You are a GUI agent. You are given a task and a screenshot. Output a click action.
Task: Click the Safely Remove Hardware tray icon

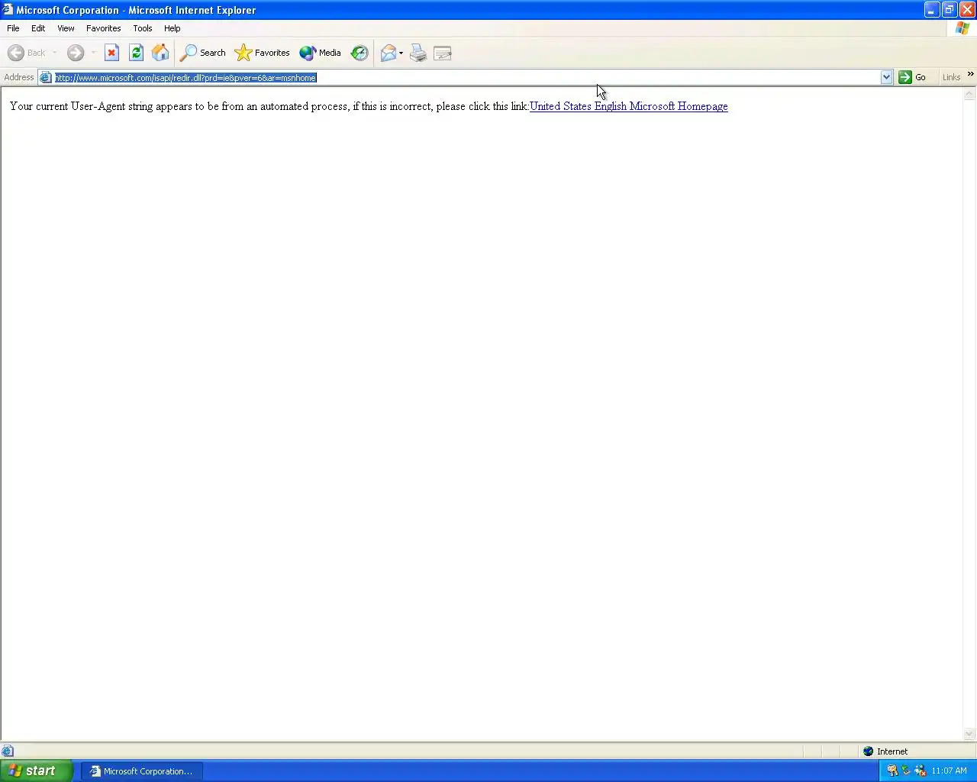(x=906, y=771)
